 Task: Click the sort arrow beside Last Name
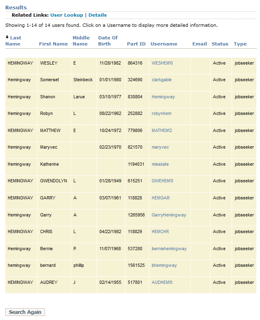(x=7, y=37)
